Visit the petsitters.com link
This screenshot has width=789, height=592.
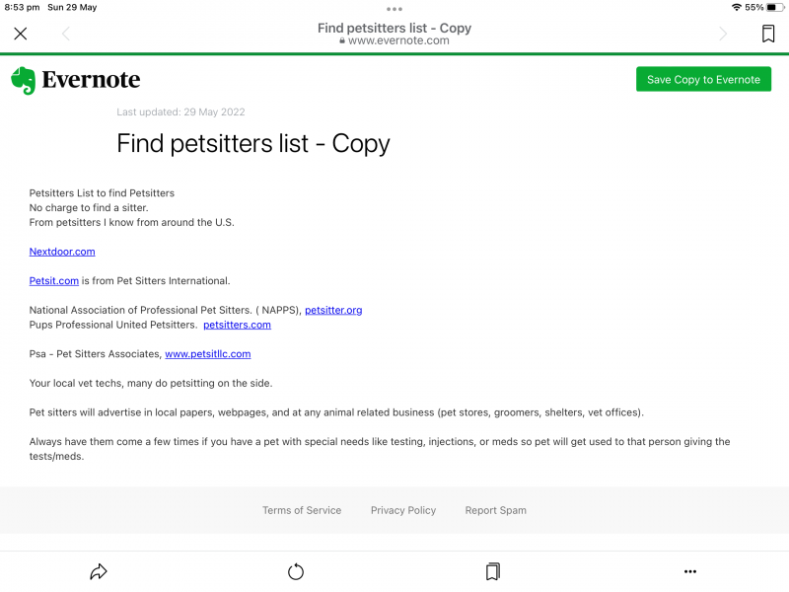coord(237,325)
